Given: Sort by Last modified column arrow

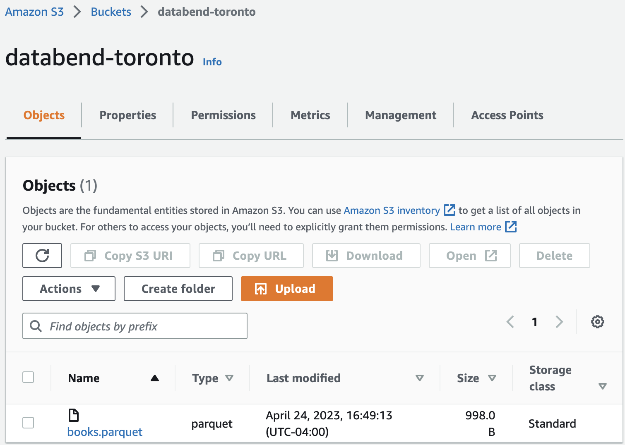Looking at the screenshot, I should 419,378.
